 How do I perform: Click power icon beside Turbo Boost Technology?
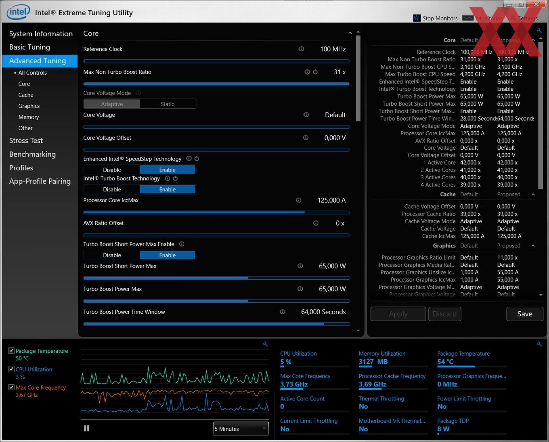point(176,178)
